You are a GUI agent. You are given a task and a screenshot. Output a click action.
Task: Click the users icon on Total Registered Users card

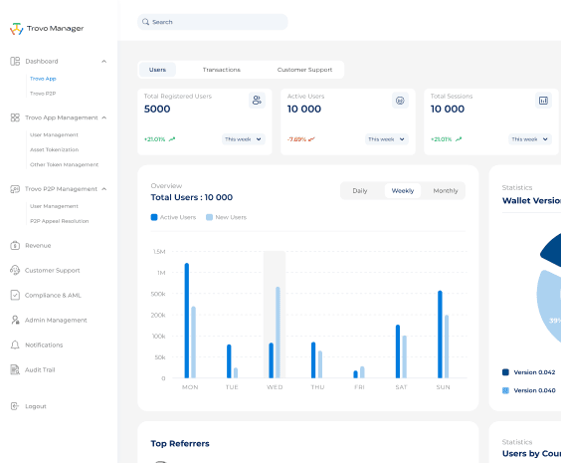[257, 101]
